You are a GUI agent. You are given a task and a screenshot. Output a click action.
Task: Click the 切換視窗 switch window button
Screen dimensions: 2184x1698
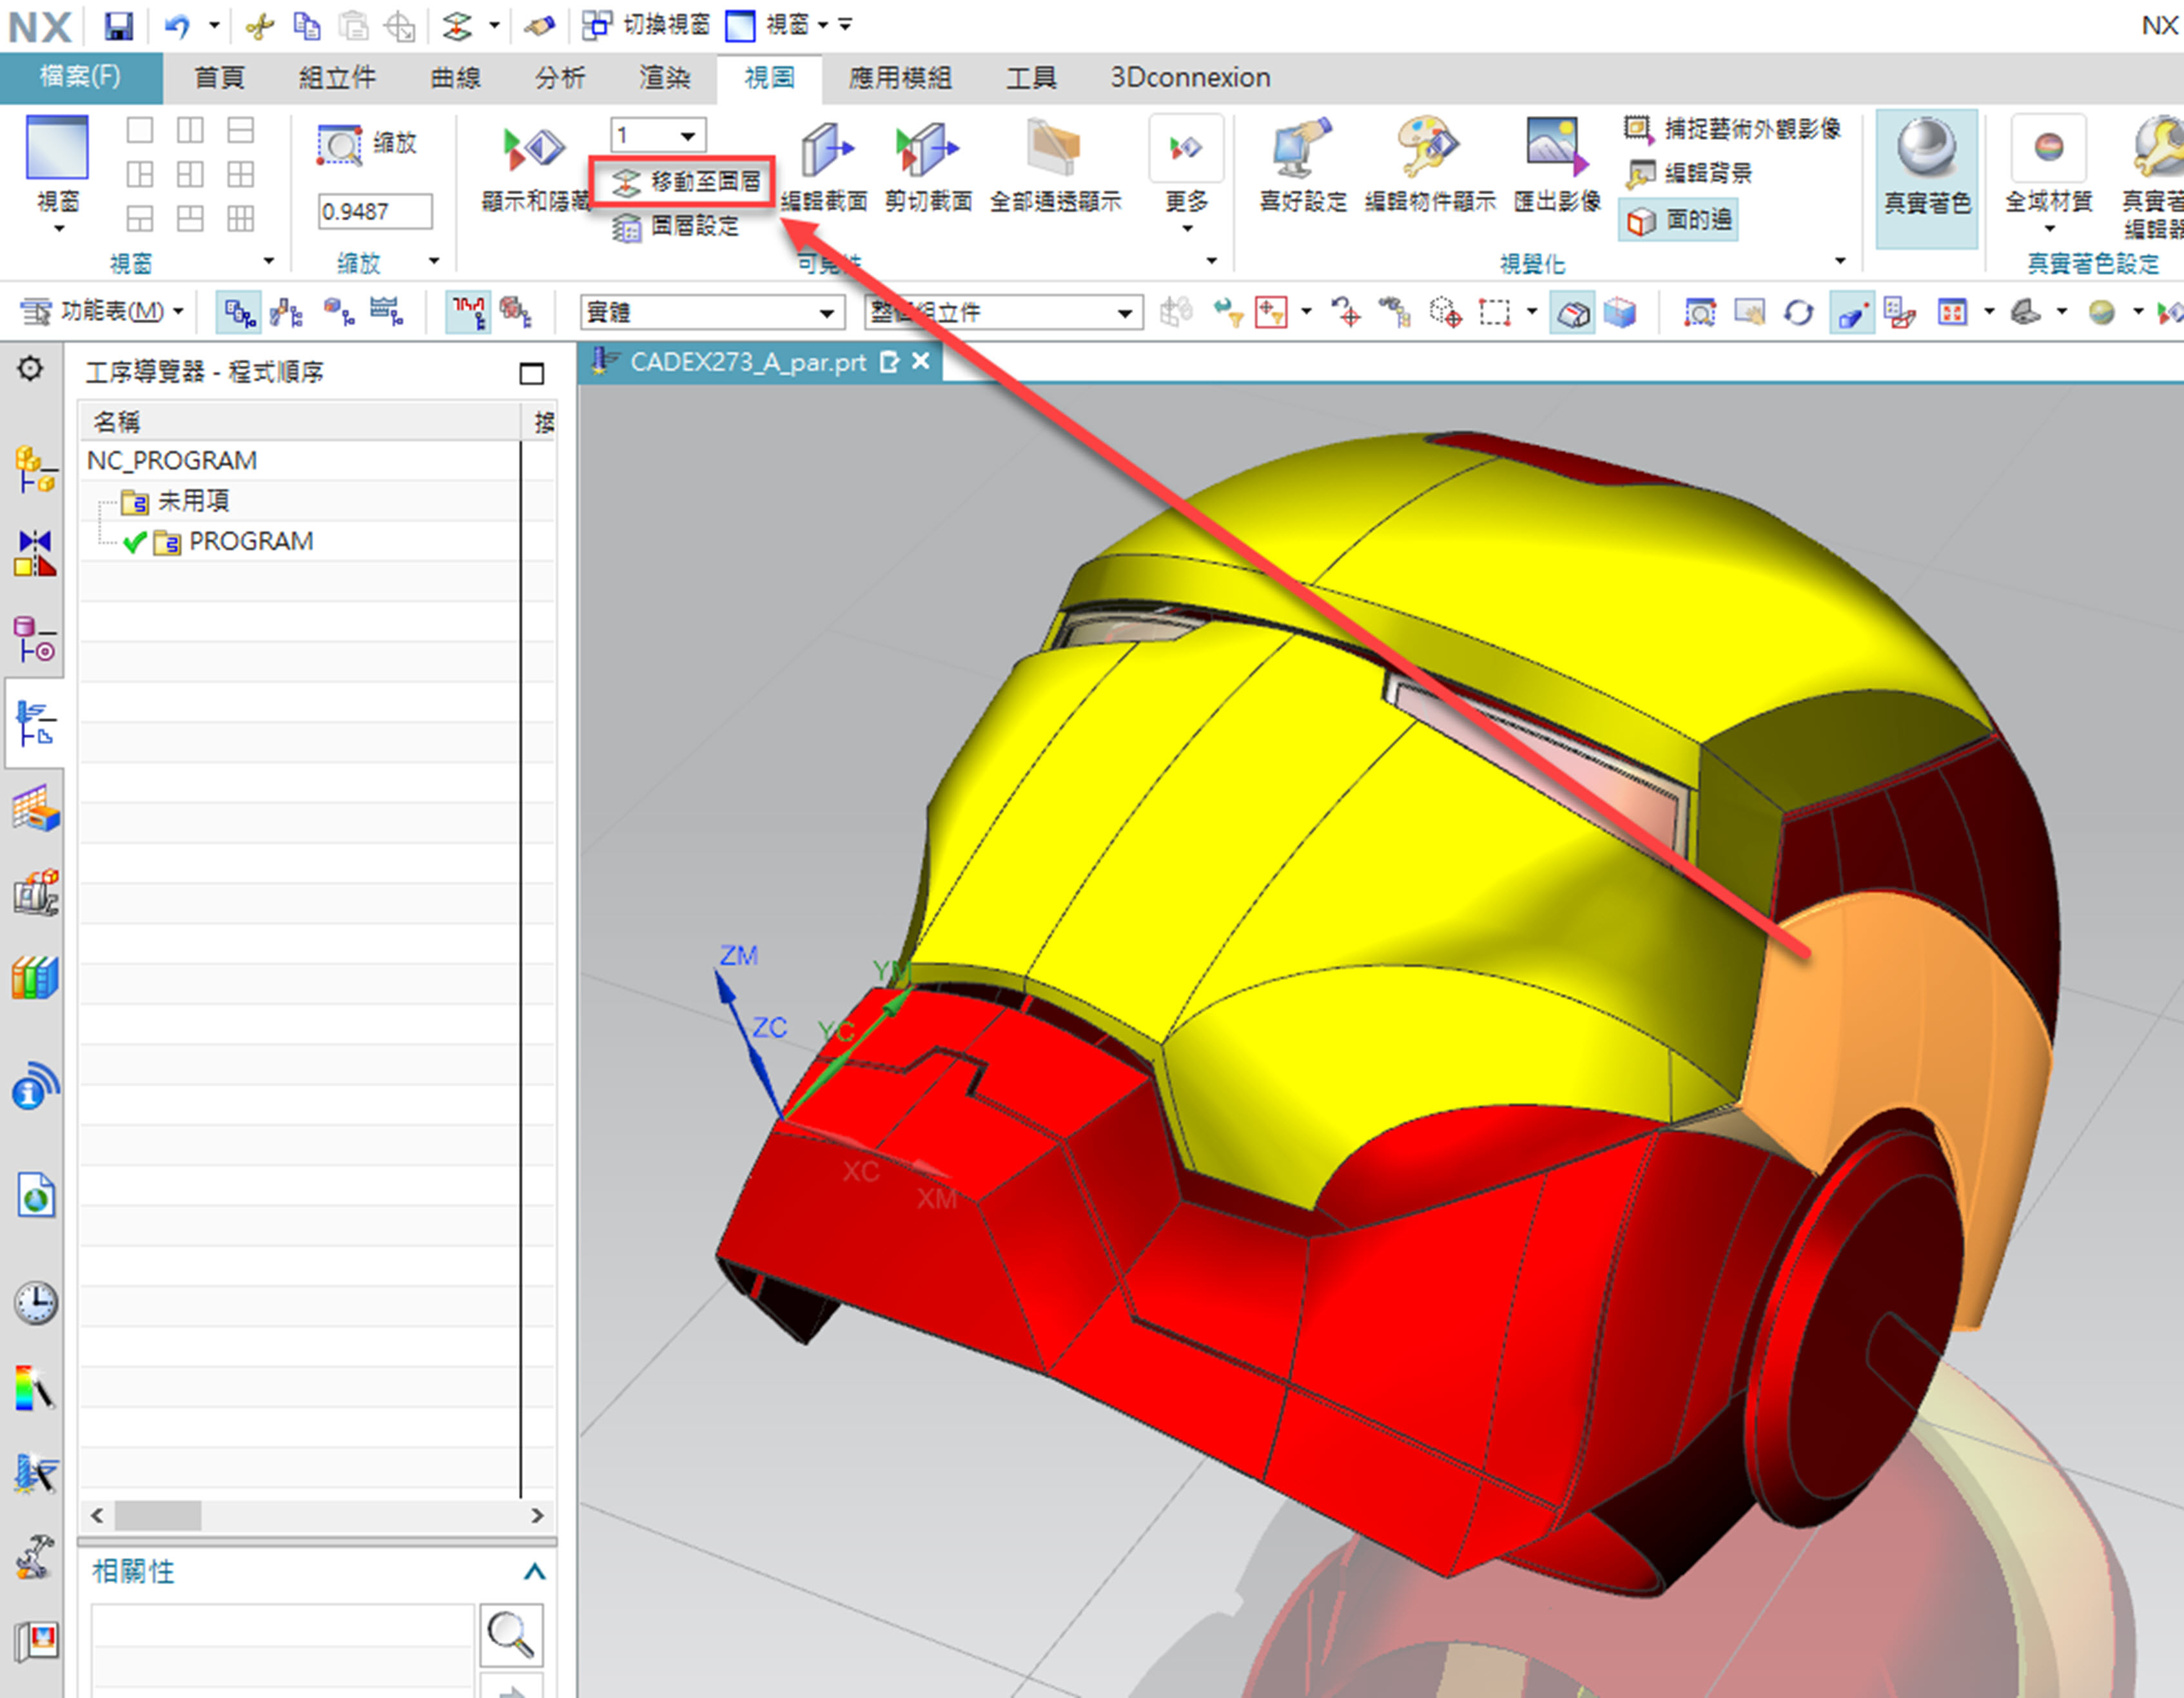click(645, 25)
